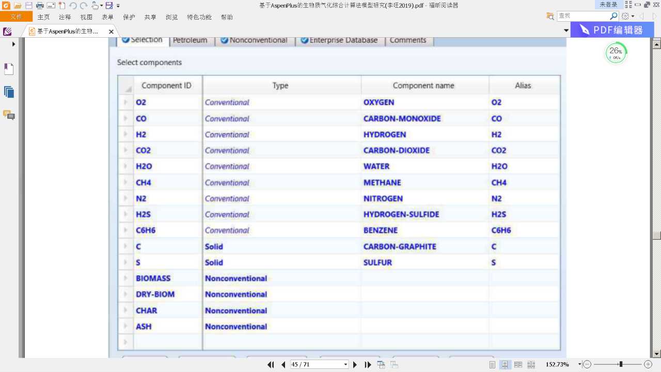This screenshot has width=661, height=372.
Task: Open the 注释 ribbon tab
Action: 65,17
